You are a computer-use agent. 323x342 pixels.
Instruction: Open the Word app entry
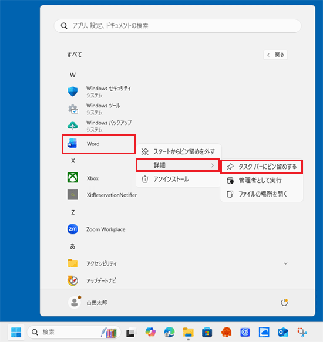[x=99, y=144]
